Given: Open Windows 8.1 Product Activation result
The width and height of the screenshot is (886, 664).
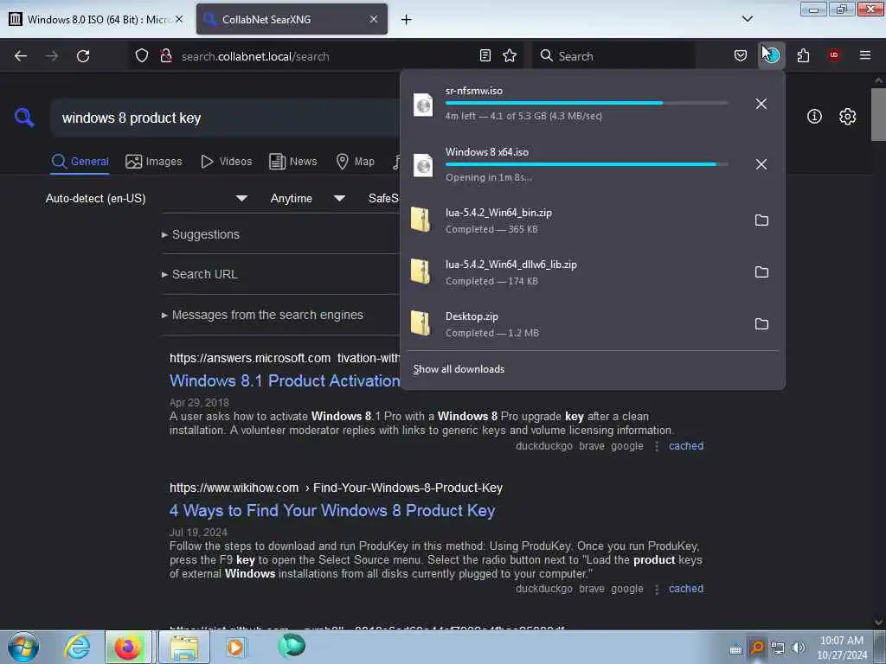Looking at the screenshot, I should pyautogui.click(x=285, y=380).
